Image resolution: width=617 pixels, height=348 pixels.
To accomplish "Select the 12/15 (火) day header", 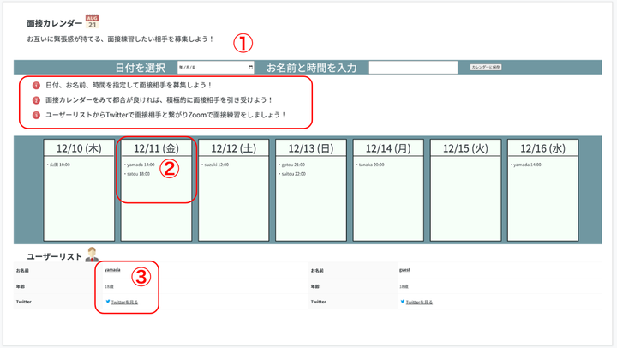I will tap(465, 148).
